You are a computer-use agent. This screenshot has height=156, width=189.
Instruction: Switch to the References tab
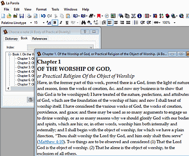click(39, 39)
